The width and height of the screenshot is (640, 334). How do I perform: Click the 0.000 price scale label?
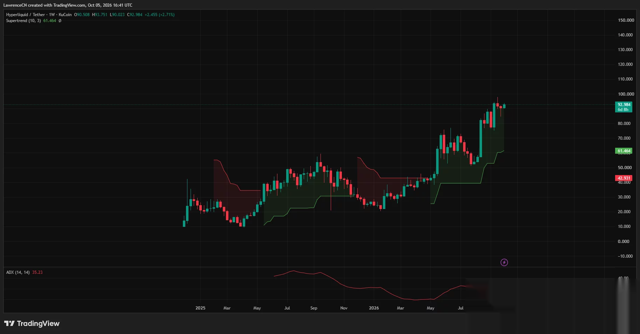pos(624,242)
